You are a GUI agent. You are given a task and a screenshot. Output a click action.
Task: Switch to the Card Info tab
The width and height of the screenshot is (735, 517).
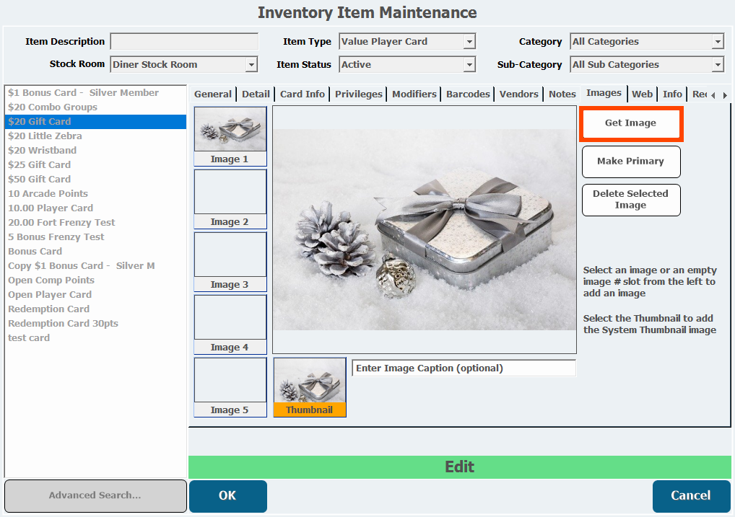(302, 94)
